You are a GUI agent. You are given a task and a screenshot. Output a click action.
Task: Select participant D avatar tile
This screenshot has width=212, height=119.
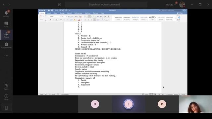coord(95,104)
